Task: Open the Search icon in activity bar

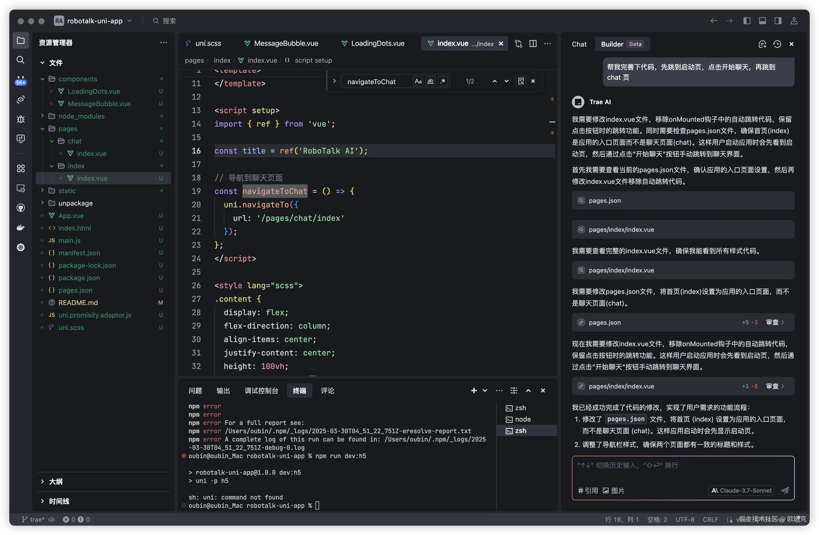Action: (x=21, y=60)
